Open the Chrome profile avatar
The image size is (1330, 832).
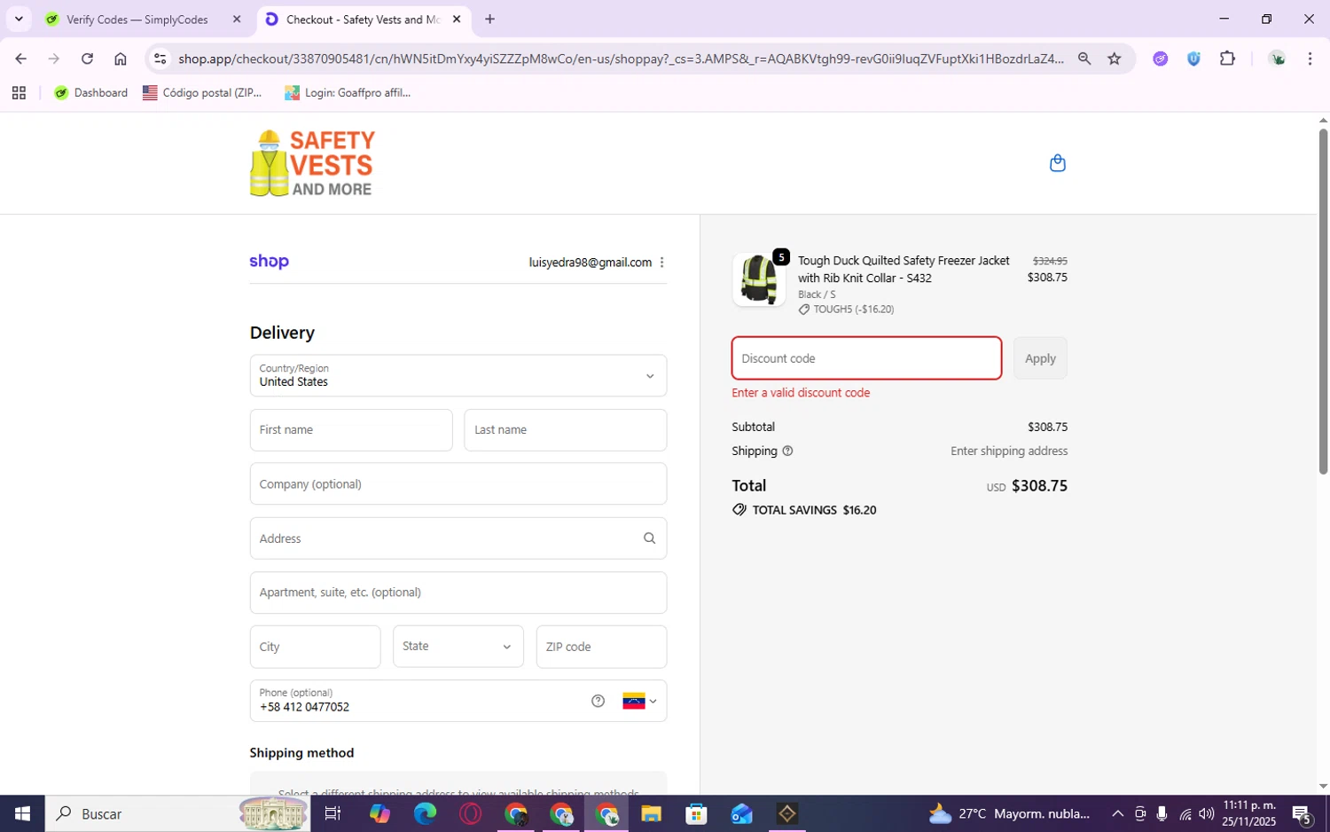pos(1277,59)
